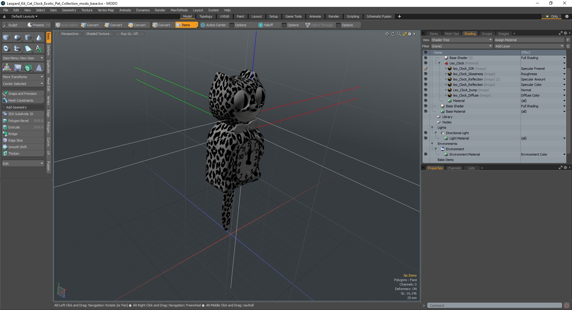The image size is (572, 310).
Task: Select the Sphere primitive tool
Action: tap(17, 38)
